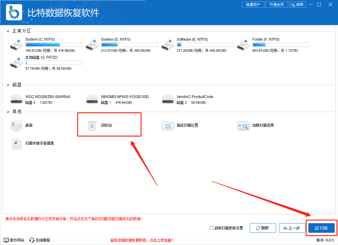Viewport: 338px width, 245px height.
Task: Choose the Folder (F: NTFS) partition icon
Action: coord(243,45)
